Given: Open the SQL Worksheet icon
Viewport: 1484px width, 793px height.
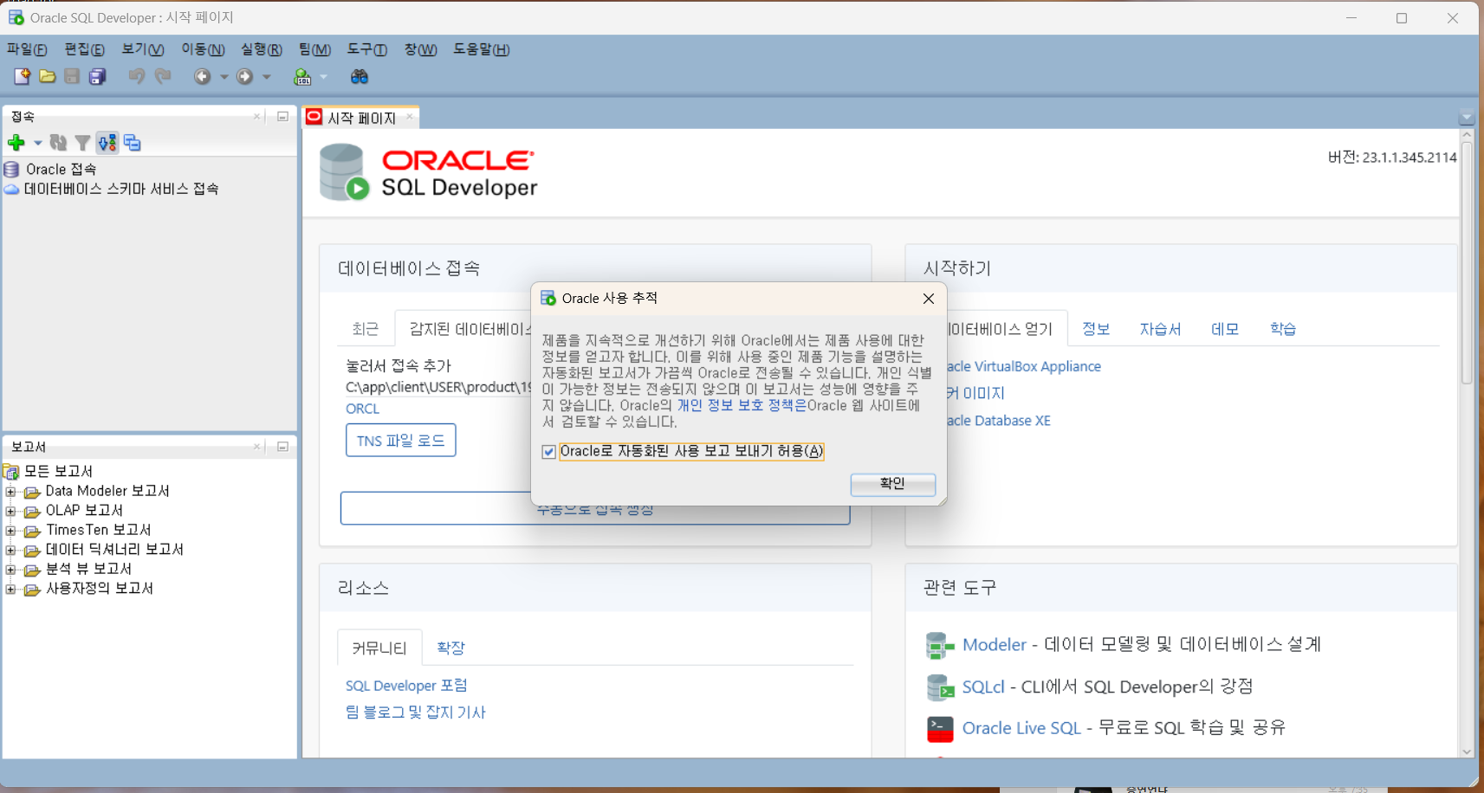Looking at the screenshot, I should coord(302,76).
